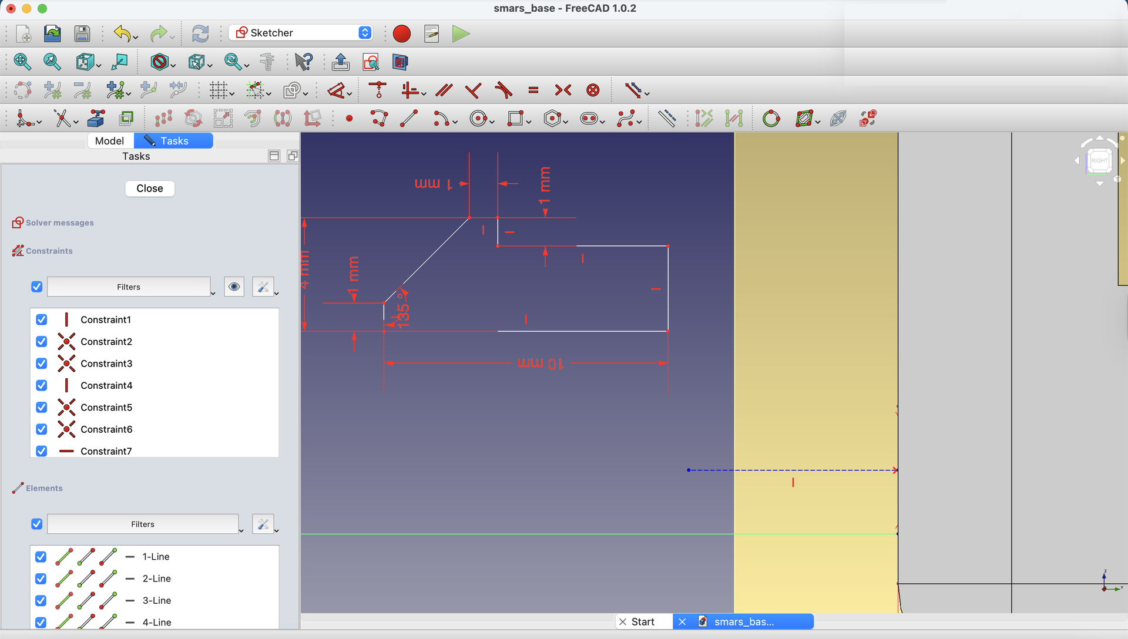Screen dimensions: 1128x639
Task: Uncheck the Constraint3 checkbox
Action: tap(41, 364)
